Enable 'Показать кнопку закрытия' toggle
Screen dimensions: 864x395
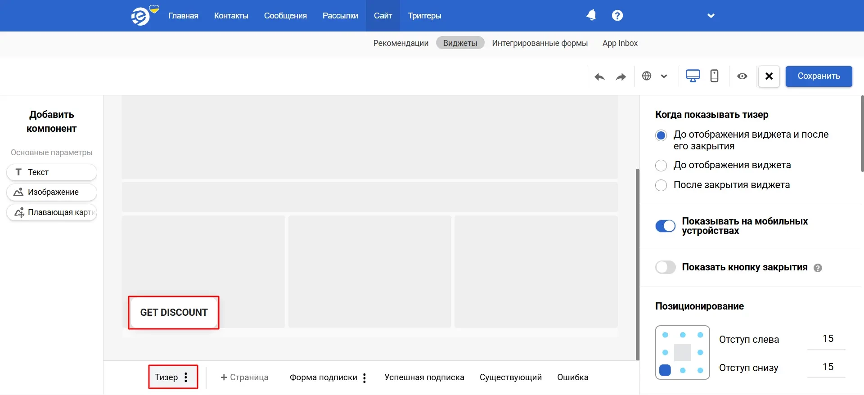click(x=665, y=267)
